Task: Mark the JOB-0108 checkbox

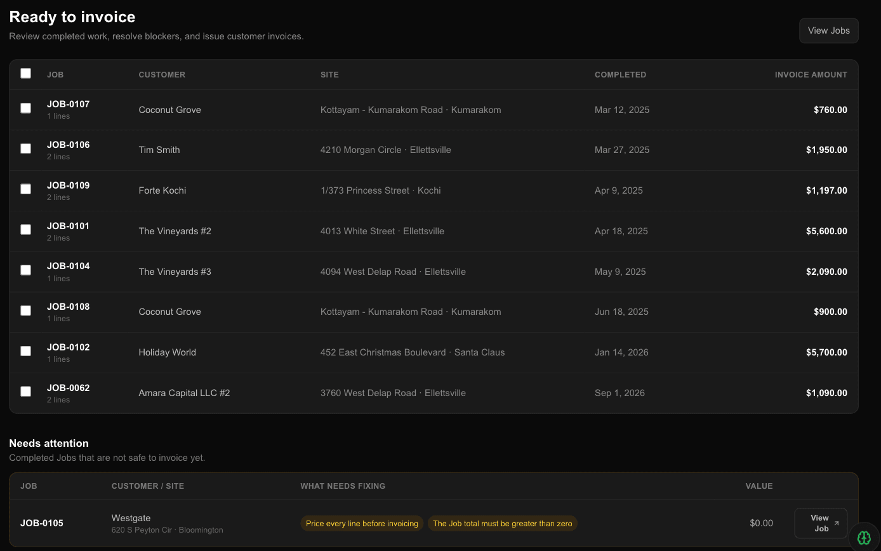Action: [25, 310]
